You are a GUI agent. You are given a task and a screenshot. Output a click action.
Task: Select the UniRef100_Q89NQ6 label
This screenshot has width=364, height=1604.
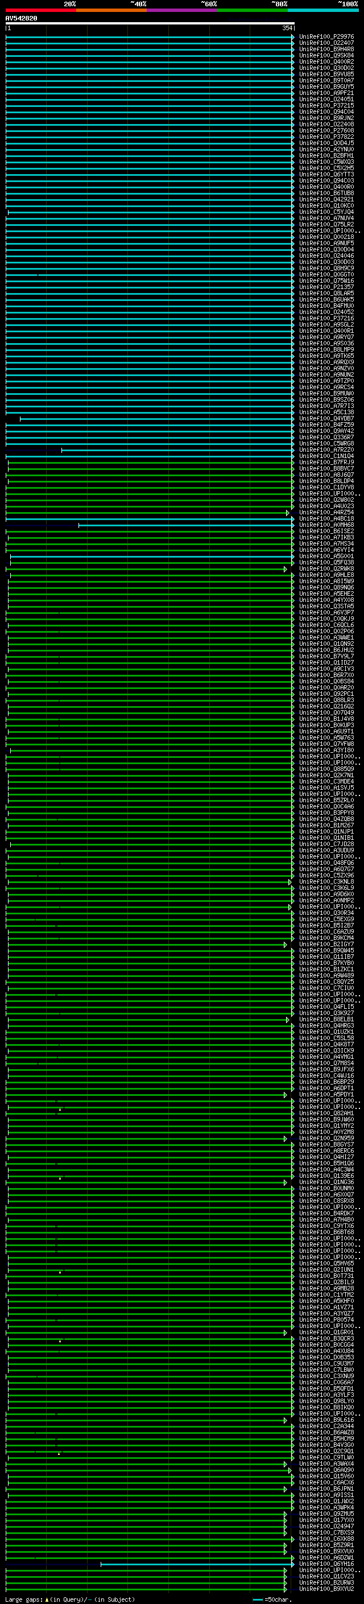click(x=326, y=587)
